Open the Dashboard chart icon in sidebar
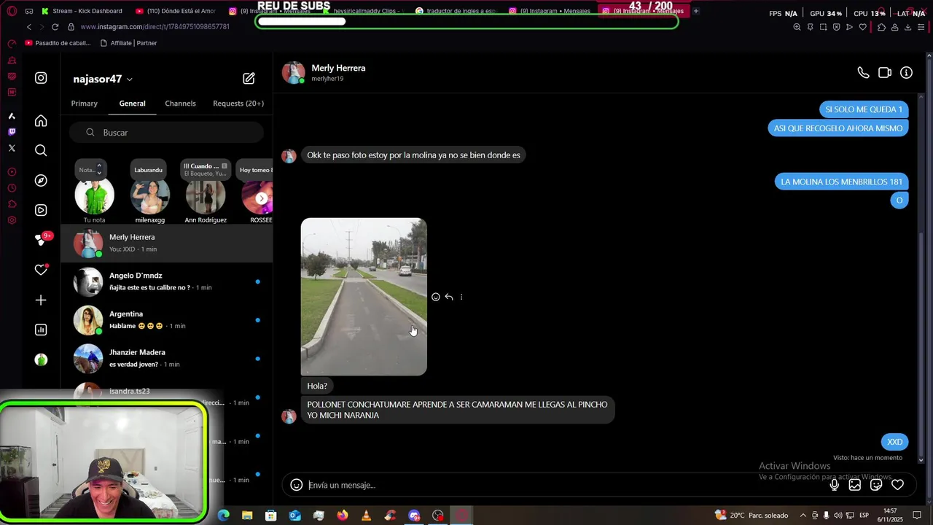933x525 pixels. click(x=41, y=330)
